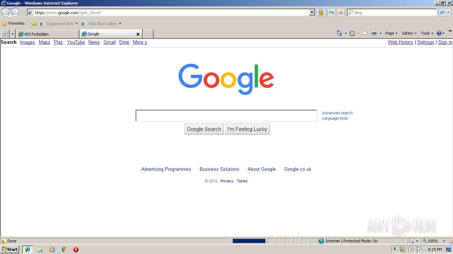The height and width of the screenshot is (254, 453).
Task: Open the Language tools link
Action: (334, 118)
